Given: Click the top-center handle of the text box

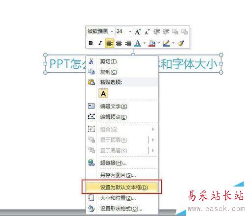Looking at the screenshot, I should (133, 54).
